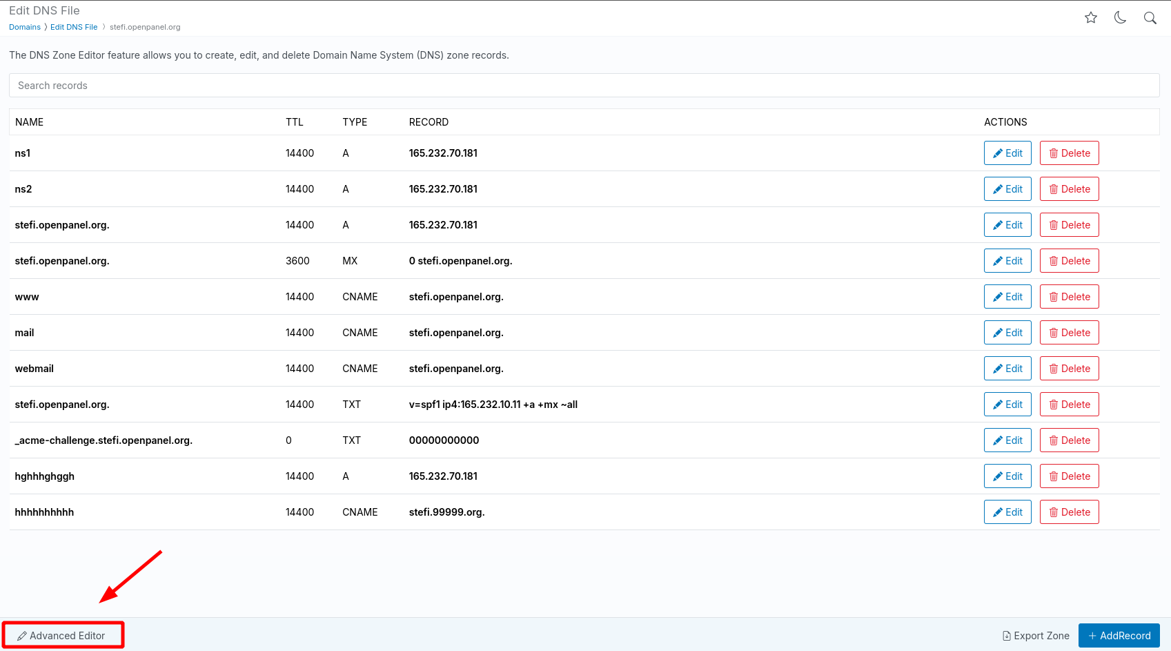Click the favorite star icon
This screenshot has width=1171, height=651.
point(1091,18)
